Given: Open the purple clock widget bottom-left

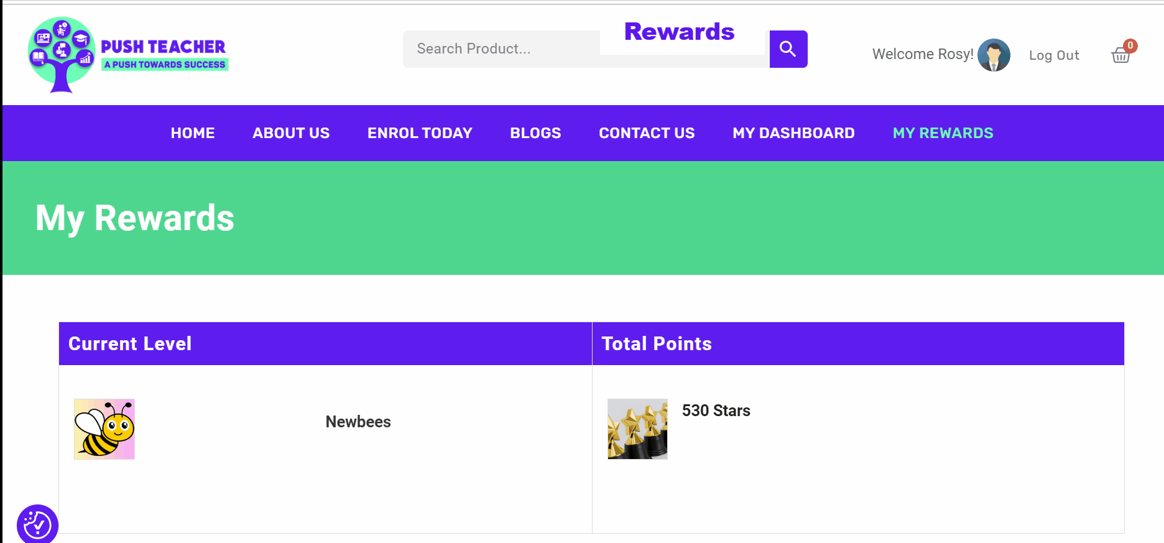Looking at the screenshot, I should (36, 524).
